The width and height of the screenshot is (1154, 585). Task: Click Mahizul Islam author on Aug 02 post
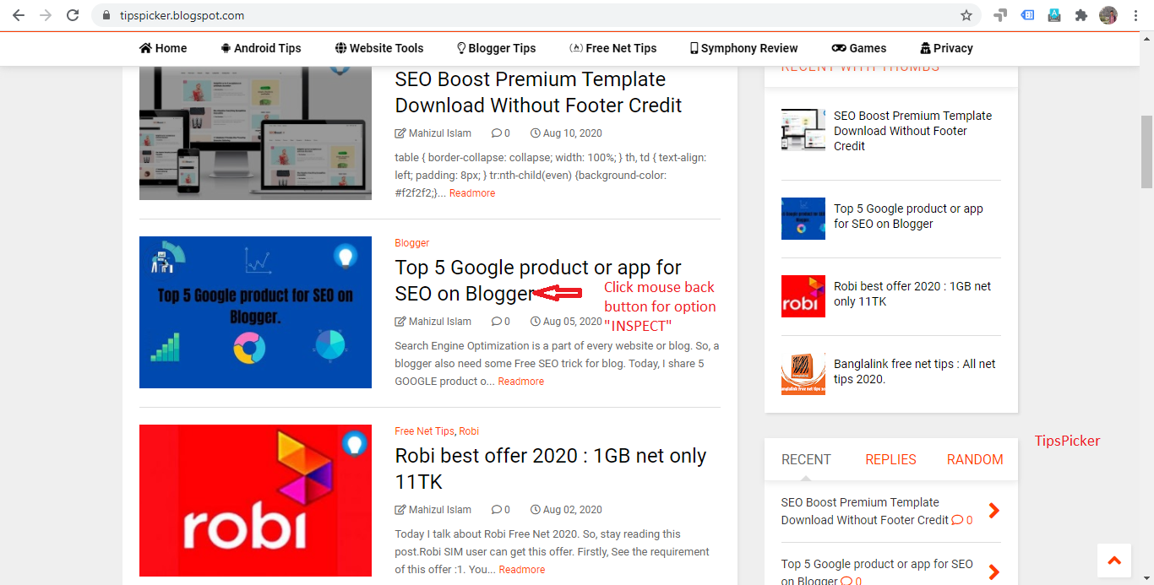point(433,510)
